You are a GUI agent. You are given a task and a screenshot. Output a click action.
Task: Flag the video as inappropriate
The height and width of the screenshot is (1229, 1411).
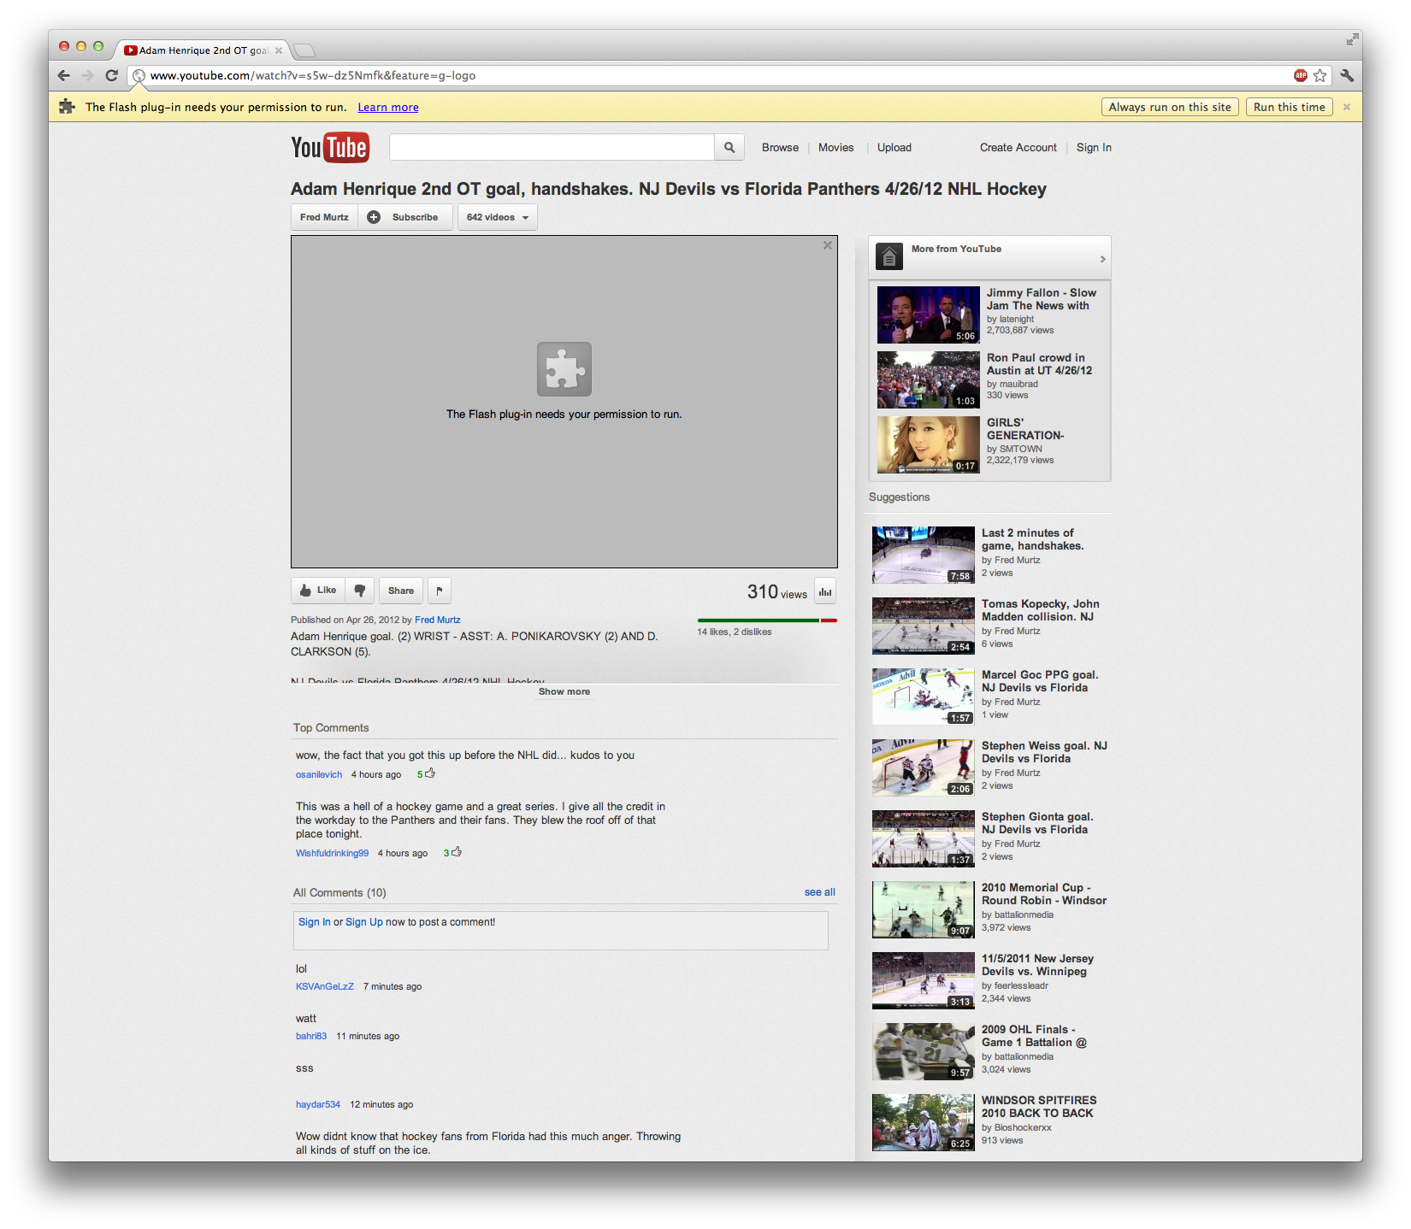click(440, 591)
